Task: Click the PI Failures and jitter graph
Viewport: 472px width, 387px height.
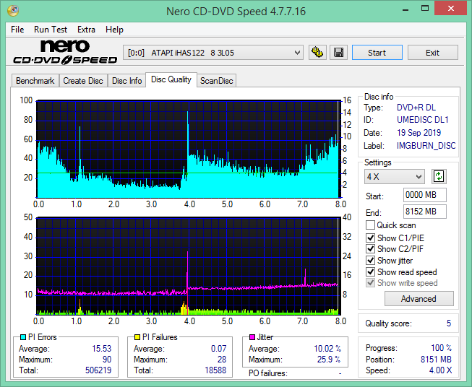Action: (x=188, y=266)
